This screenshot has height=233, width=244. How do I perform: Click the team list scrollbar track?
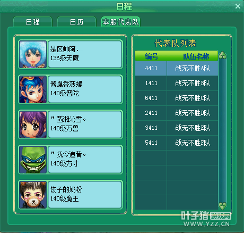(222, 131)
